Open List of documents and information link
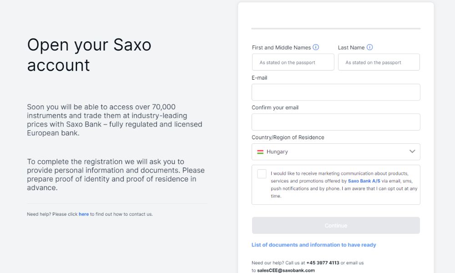 (x=314, y=245)
